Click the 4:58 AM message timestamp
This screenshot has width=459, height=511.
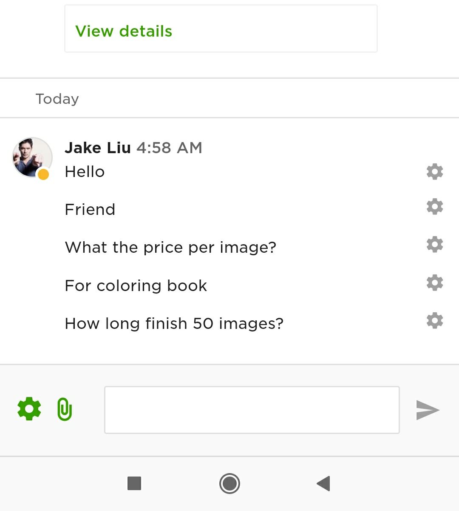click(169, 148)
